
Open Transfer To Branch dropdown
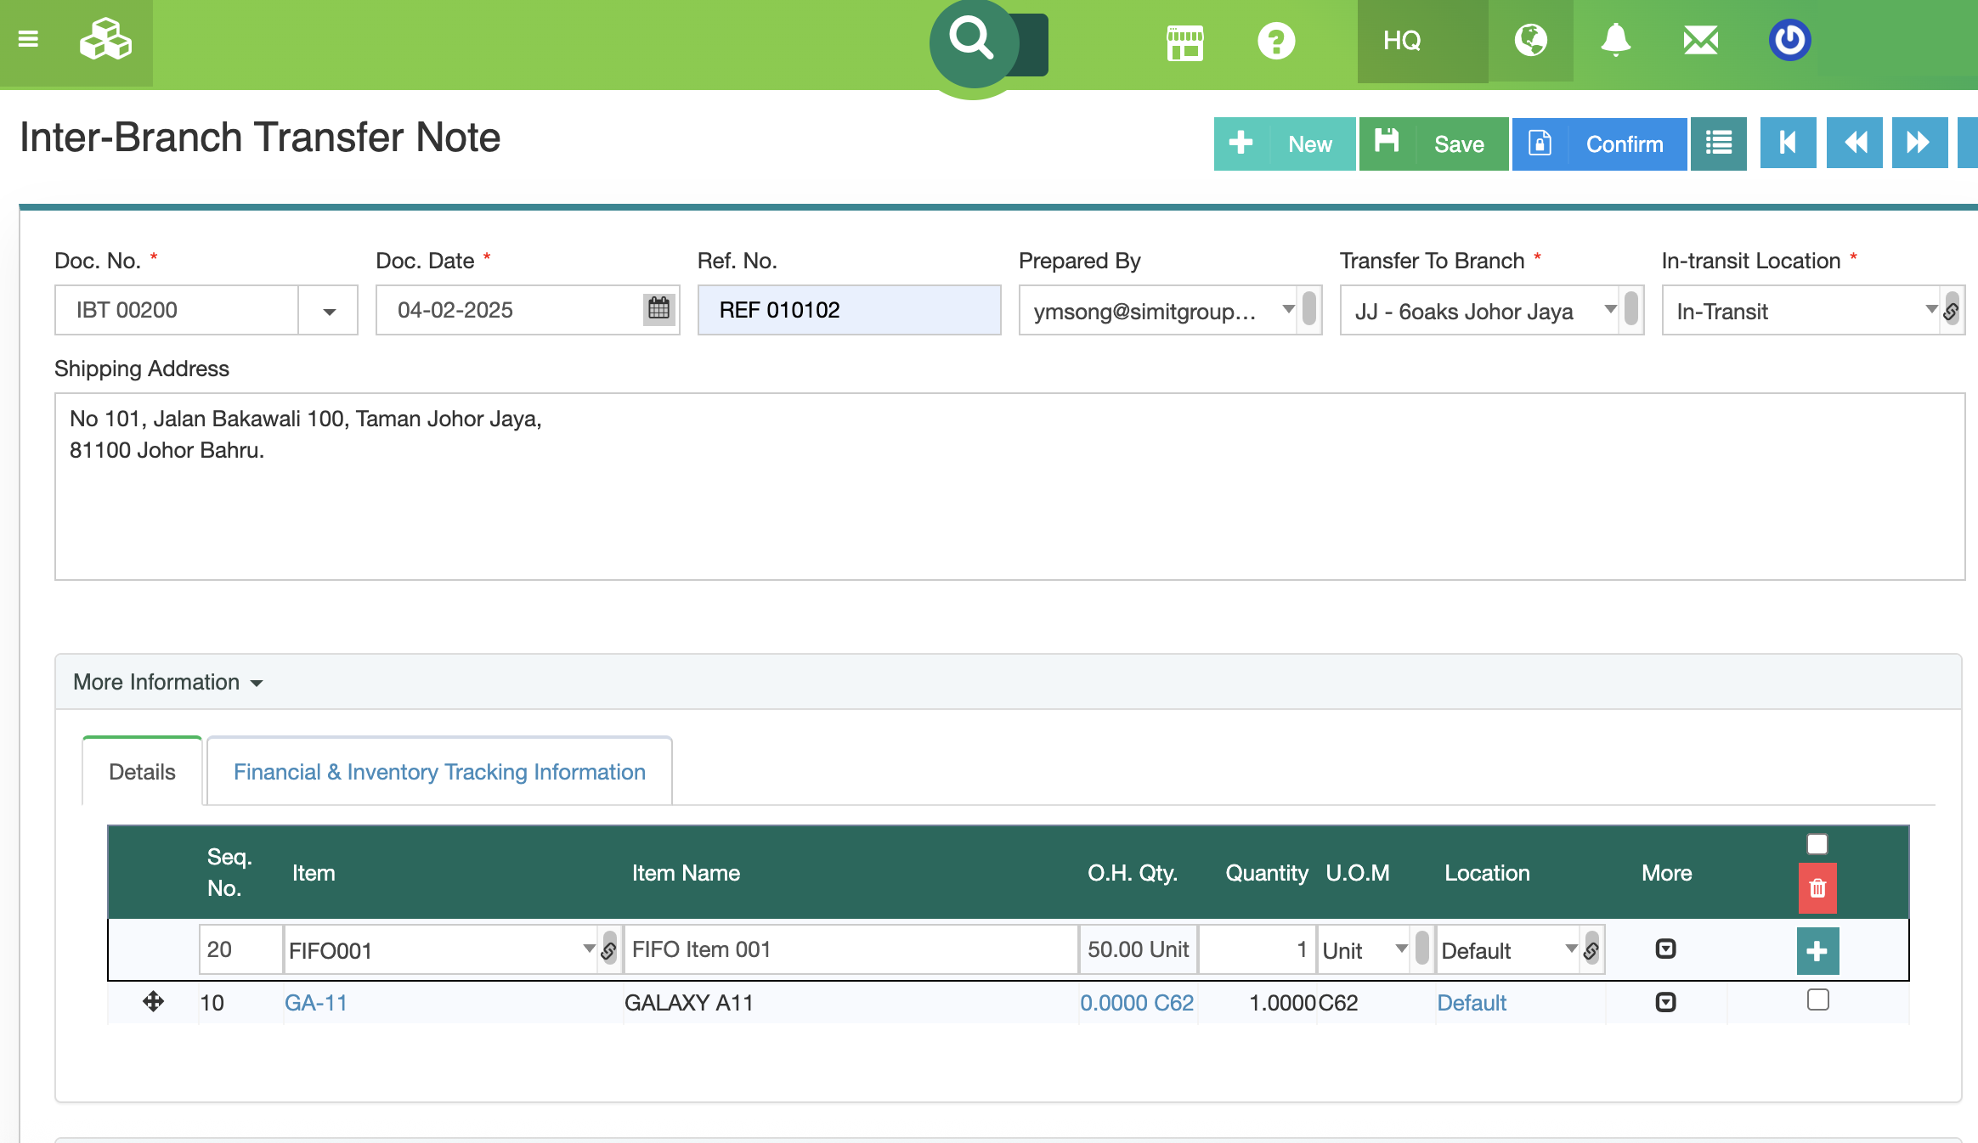[x=1479, y=311]
